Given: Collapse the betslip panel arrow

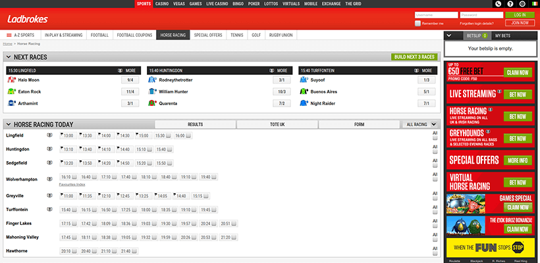Looking at the screenshot, I should (448, 35).
